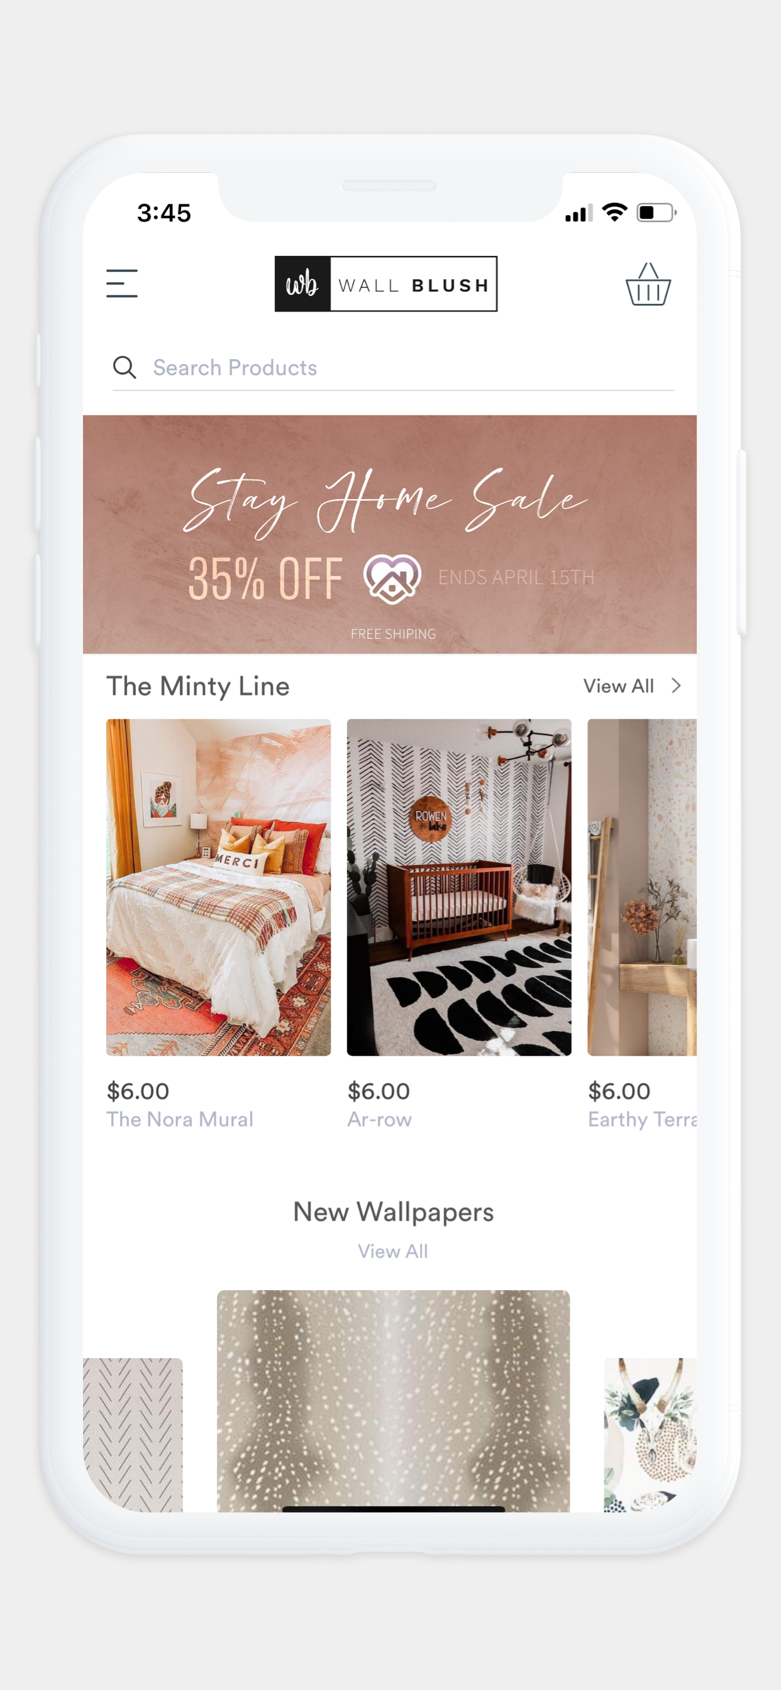Check the battery status icon
This screenshot has width=781, height=1690.
[x=656, y=213]
